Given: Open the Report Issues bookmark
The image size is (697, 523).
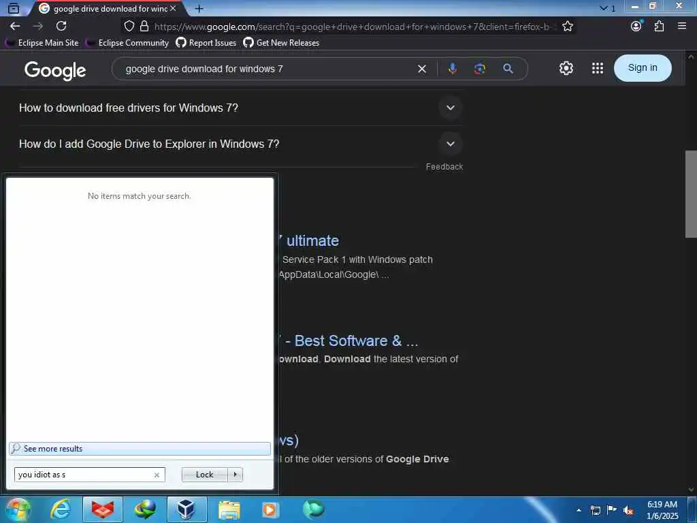Looking at the screenshot, I should pyautogui.click(x=206, y=43).
